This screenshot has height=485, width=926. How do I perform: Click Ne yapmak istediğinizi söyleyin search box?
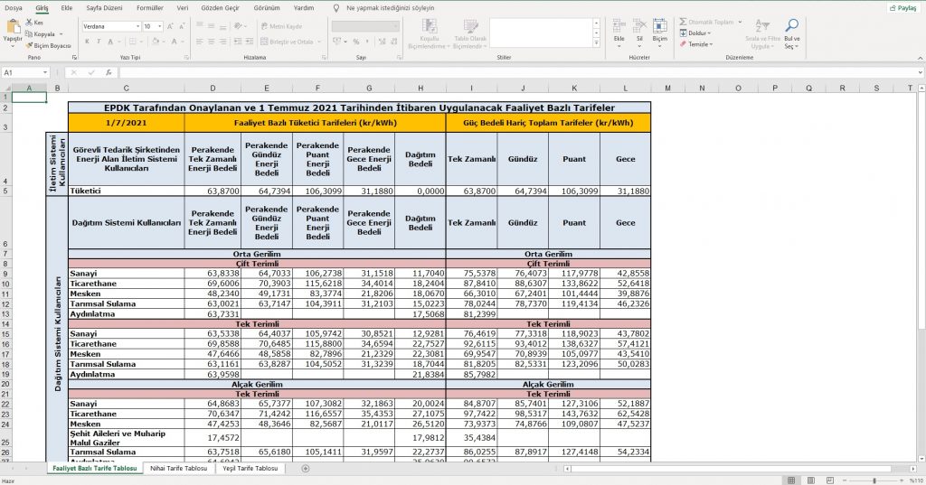(391, 8)
